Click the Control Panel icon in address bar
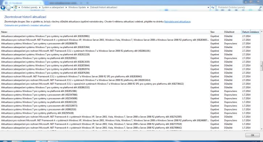The height and width of the screenshot is (142, 263). click(x=16, y=7)
